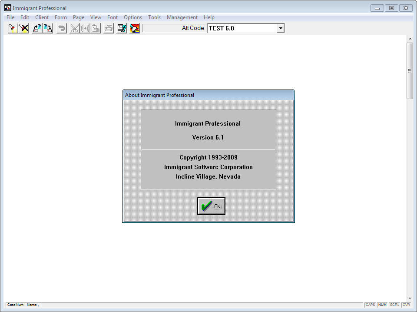
Task: Open the View menu
Action: pyautogui.click(x=96, y=17)
